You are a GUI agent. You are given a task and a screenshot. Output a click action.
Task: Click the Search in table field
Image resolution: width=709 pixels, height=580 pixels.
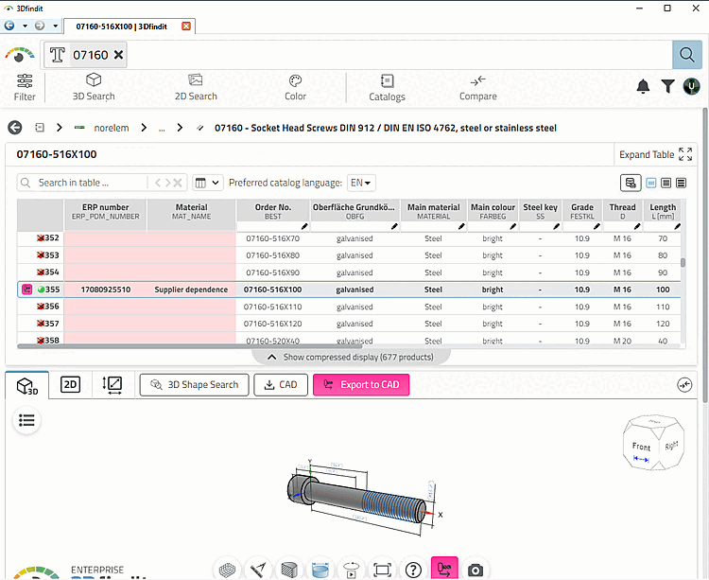(x=90, y=183)
